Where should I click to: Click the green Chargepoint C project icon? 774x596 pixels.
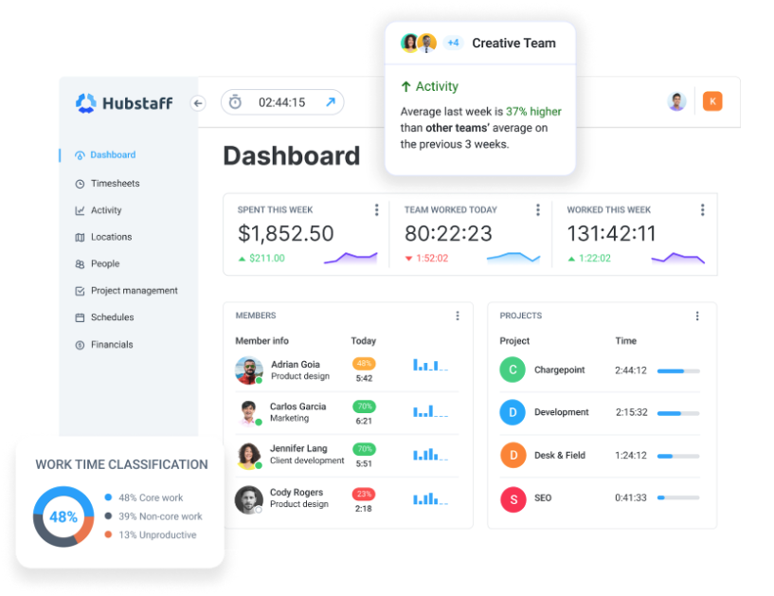coord(513,370)
